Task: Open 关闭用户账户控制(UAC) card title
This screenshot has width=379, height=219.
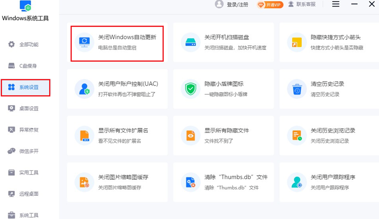Action: (128, 83)
